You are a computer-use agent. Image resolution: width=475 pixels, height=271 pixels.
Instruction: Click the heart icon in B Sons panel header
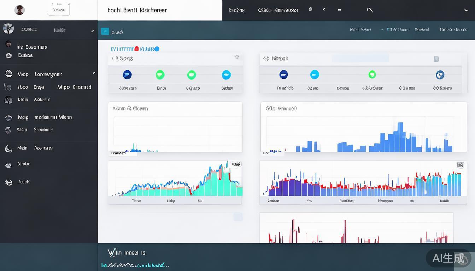236,57
